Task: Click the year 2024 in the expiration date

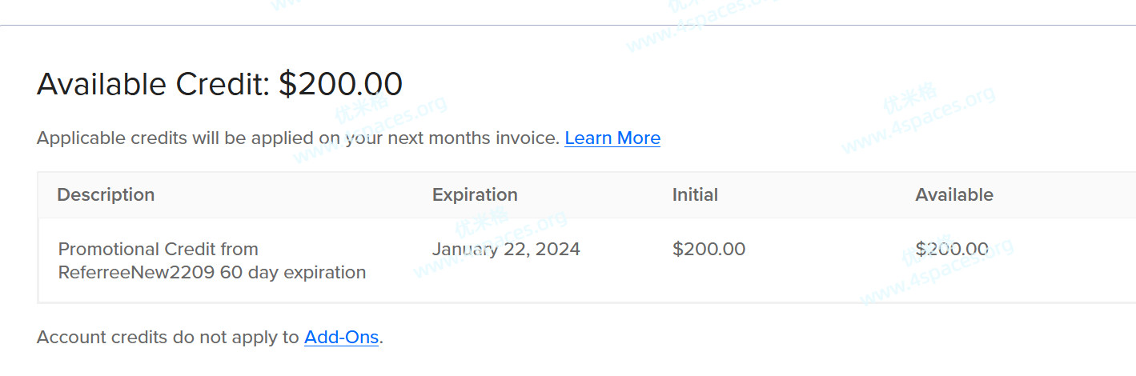Action: [558, 249]
